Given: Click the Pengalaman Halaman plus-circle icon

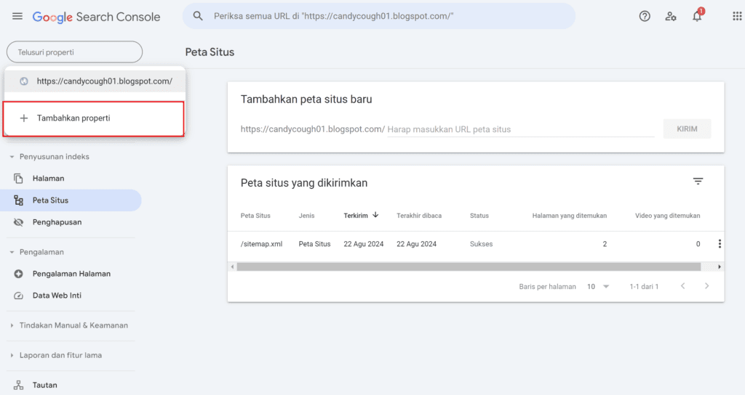Looking at the screenshot, I should [18, 274].
